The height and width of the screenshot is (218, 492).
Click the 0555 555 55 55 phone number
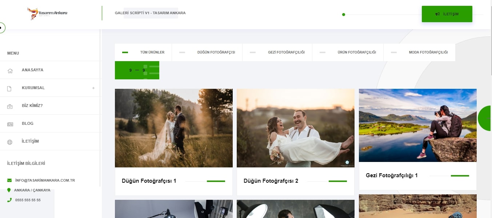(28, 200)
